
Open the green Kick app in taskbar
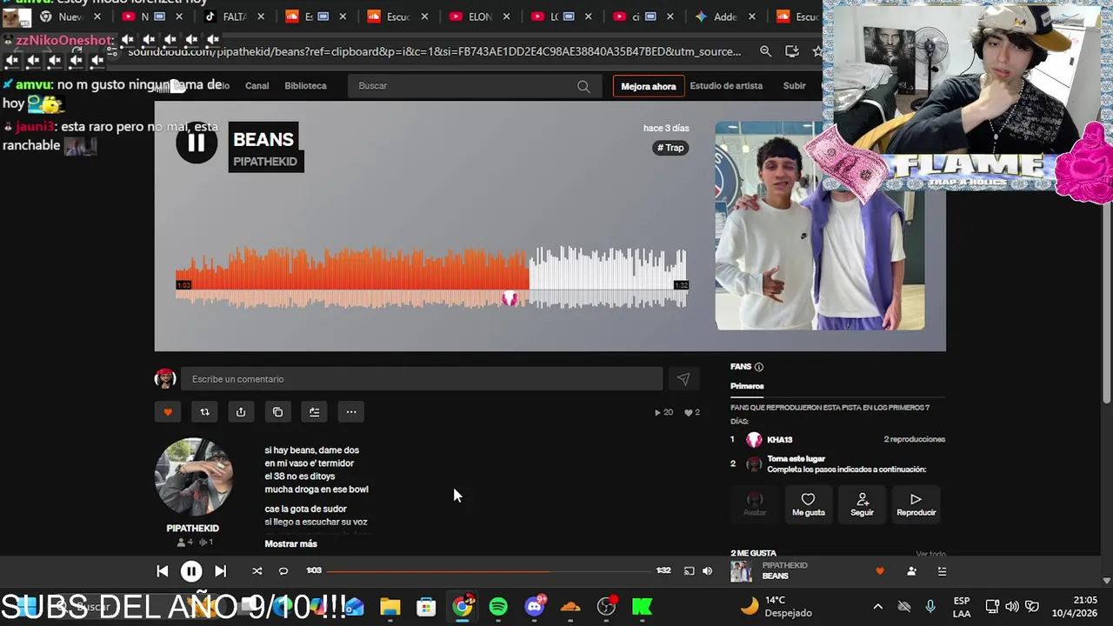[x=643, y=607]
